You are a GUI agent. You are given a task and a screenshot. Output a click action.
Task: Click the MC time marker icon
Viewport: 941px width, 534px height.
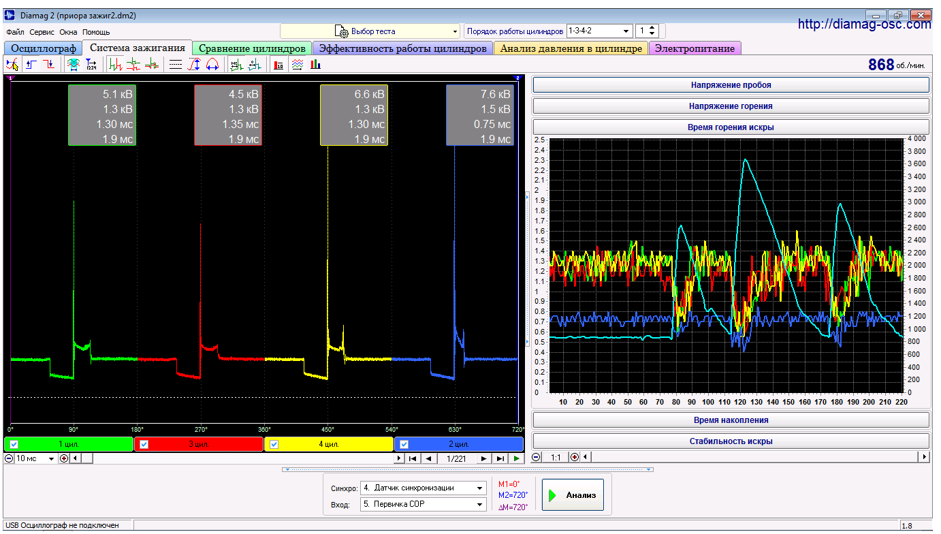coord(236,65)
